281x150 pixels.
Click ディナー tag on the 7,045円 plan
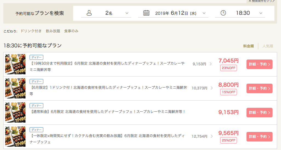pos(36,57)
